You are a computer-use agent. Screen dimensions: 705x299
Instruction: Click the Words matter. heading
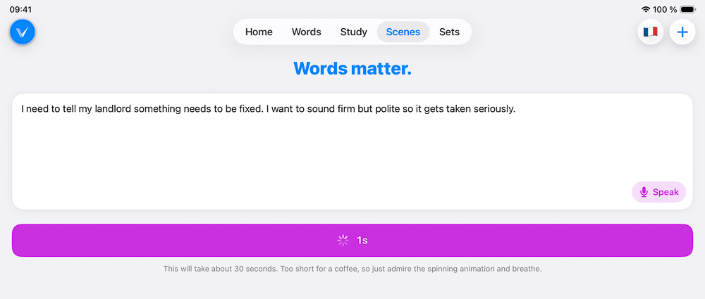(352, 68)
